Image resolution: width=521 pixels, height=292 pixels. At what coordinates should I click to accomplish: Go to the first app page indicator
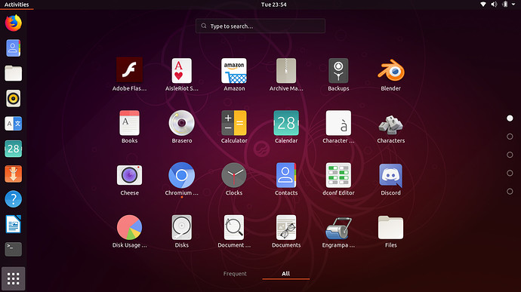click(x=510, y=118)
